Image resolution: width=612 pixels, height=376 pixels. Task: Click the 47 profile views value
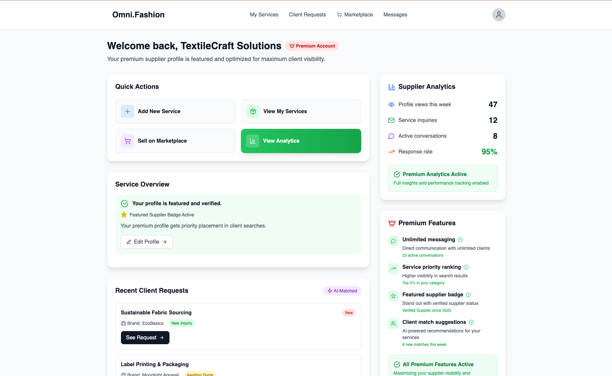[x=493, y=105]
